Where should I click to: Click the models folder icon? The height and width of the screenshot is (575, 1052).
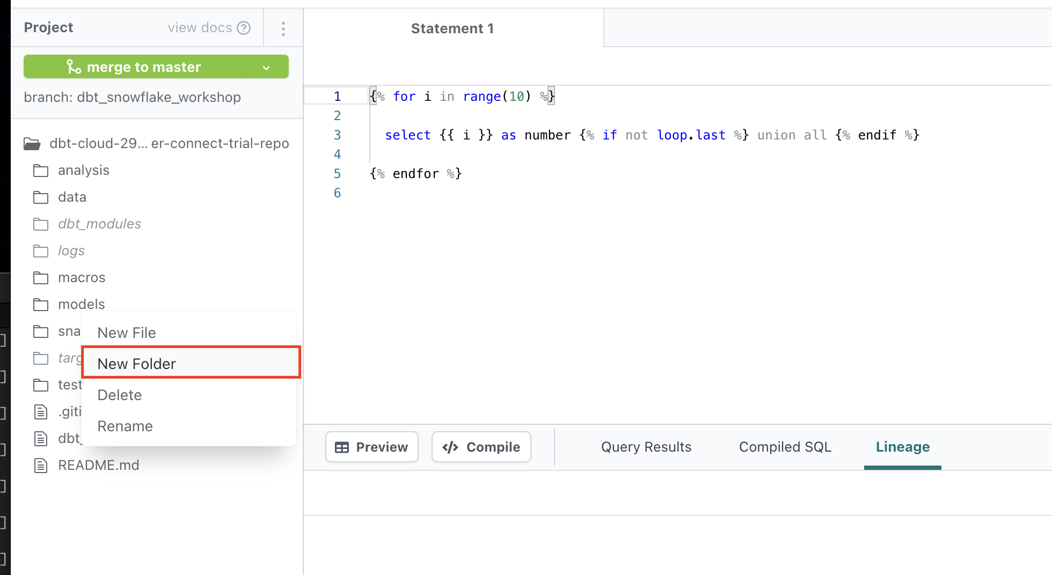click(x=41, y=305)
